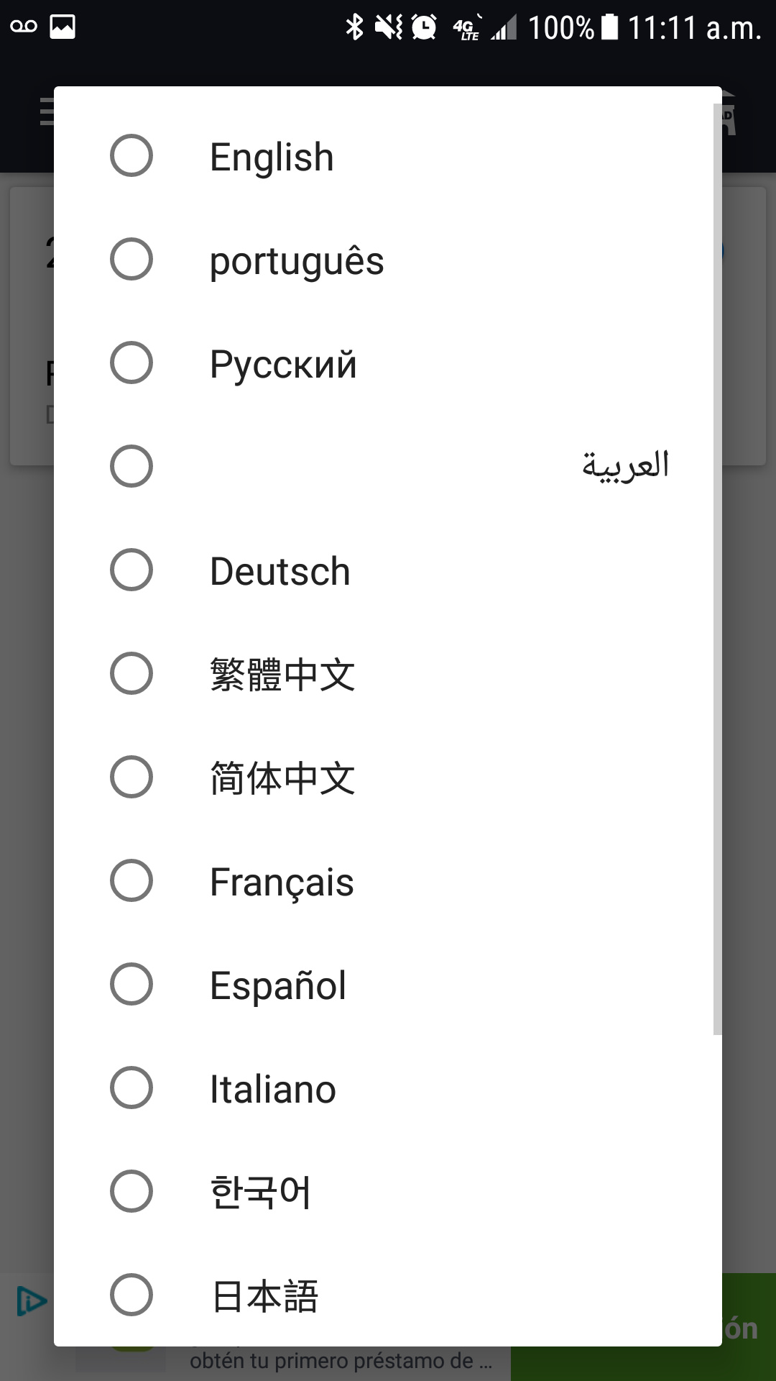Choose Japanese 日本語 radio button
This screenshot has width=776, height=1381.
131,1295
